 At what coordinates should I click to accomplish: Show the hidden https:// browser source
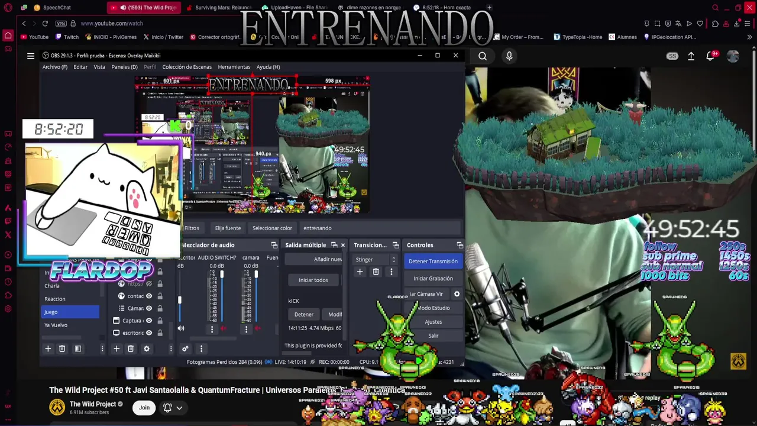click(149, 283)
